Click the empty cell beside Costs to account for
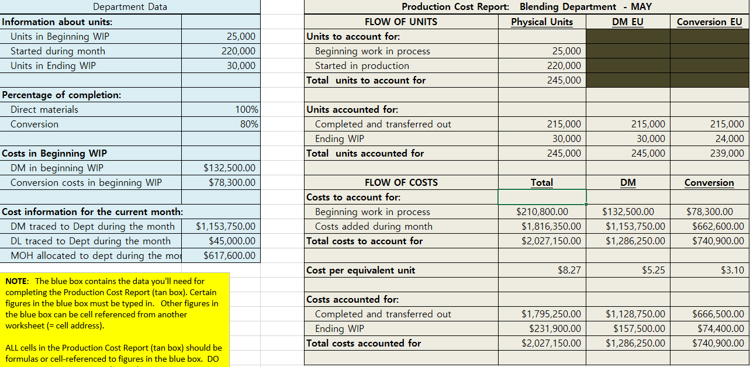This screenshot has height=367, width=750. point(541,197)
